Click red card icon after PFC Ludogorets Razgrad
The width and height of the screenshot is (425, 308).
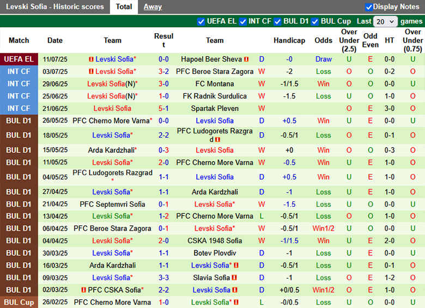[x=217, y=140]
